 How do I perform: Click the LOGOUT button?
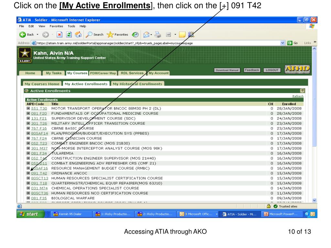point(272,70)
